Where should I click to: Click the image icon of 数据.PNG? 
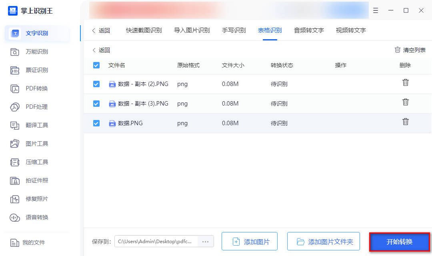[112, 123]
